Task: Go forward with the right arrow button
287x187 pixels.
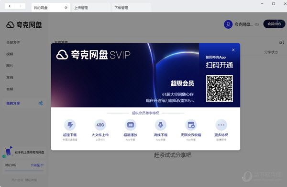Action: 20,6
